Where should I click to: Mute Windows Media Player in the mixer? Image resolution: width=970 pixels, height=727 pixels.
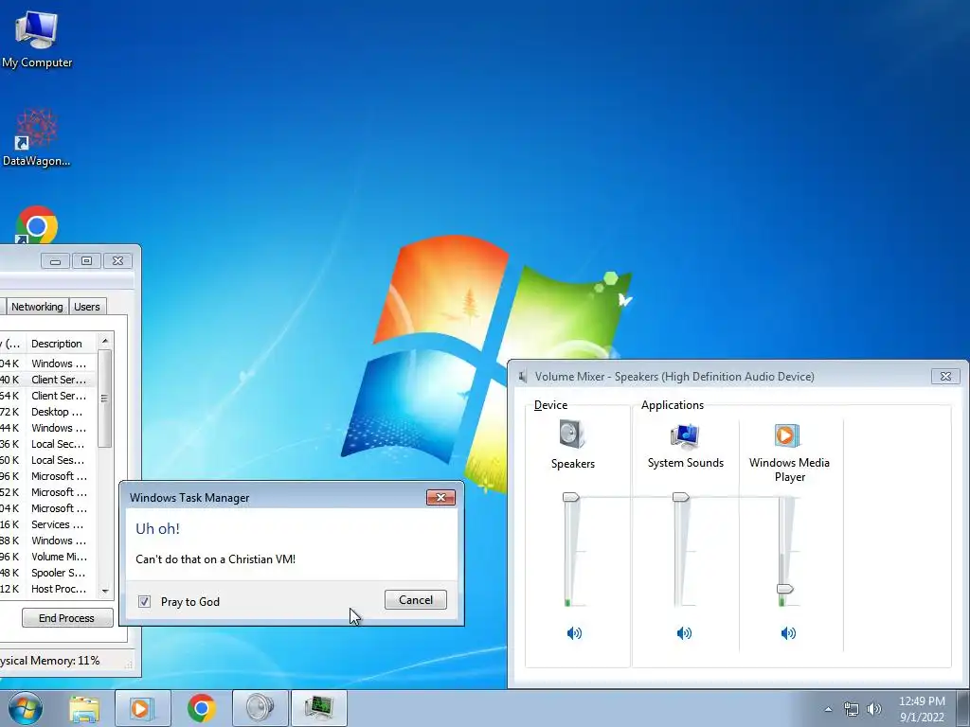788,633
